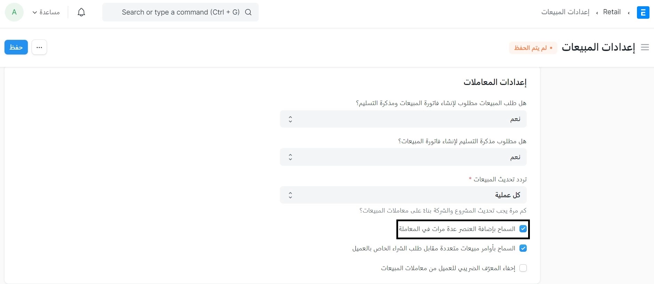The image size is (654, 284).
Task: Click the حفظ save button
Action: (x=16, y=47)
